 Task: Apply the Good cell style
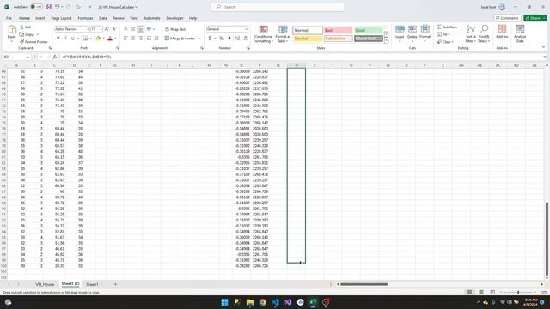point(369,31)
